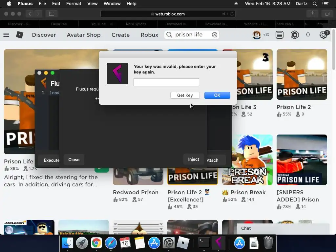
Task: Switch to the RblxExploits tab
Action: [137, 24]
